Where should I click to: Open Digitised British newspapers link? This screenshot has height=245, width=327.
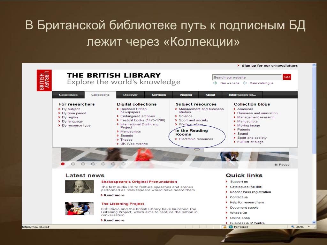click(133, 110)
